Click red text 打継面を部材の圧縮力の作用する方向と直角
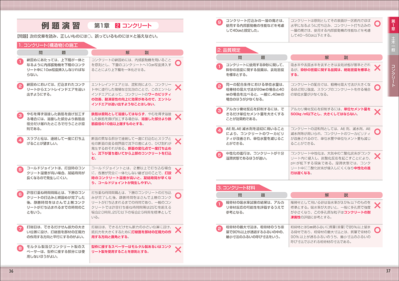 (131, 234)
